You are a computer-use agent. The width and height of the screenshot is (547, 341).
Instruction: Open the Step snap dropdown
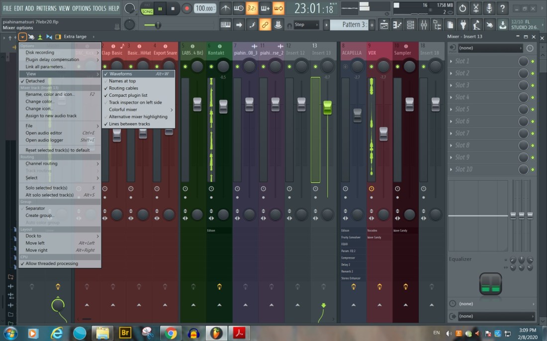coord(305,25)
